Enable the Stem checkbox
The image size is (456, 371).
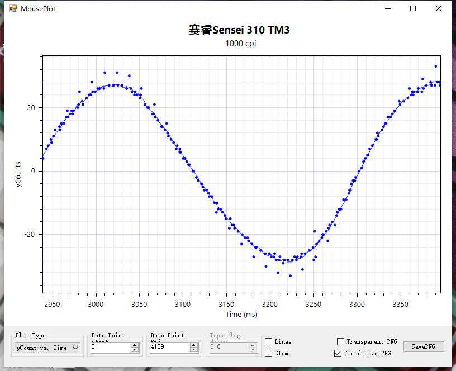[269, 353]
